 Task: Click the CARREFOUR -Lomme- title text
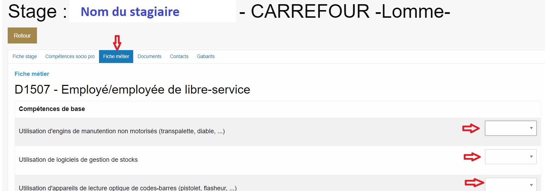(350, 11)
